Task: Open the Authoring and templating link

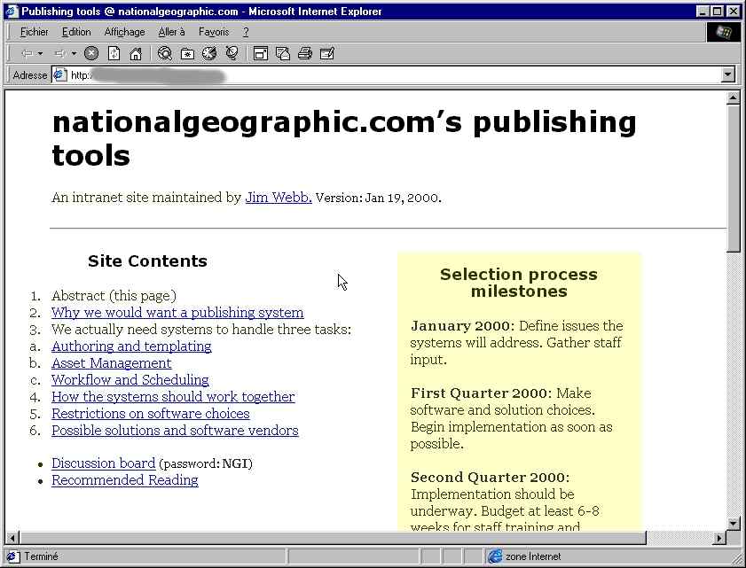Action: [x=131, y=346]
